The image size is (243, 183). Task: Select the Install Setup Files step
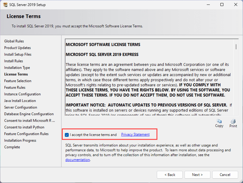[18, 54]
